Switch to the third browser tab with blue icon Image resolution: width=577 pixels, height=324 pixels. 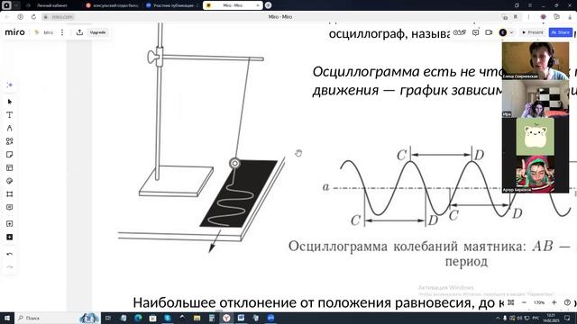[x=172, y=5]
